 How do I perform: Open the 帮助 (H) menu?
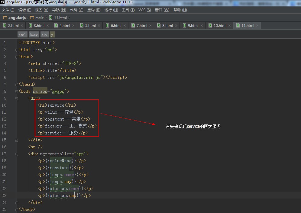[180, 10]
